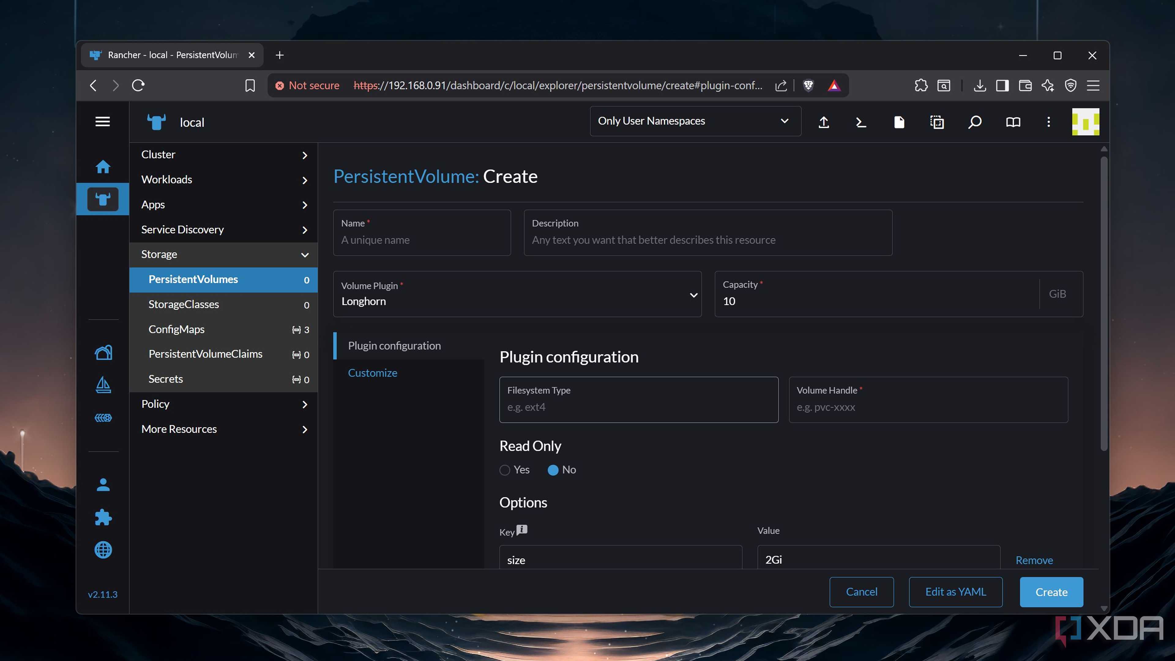Click the Filesystem Type input field

(639, 400)
